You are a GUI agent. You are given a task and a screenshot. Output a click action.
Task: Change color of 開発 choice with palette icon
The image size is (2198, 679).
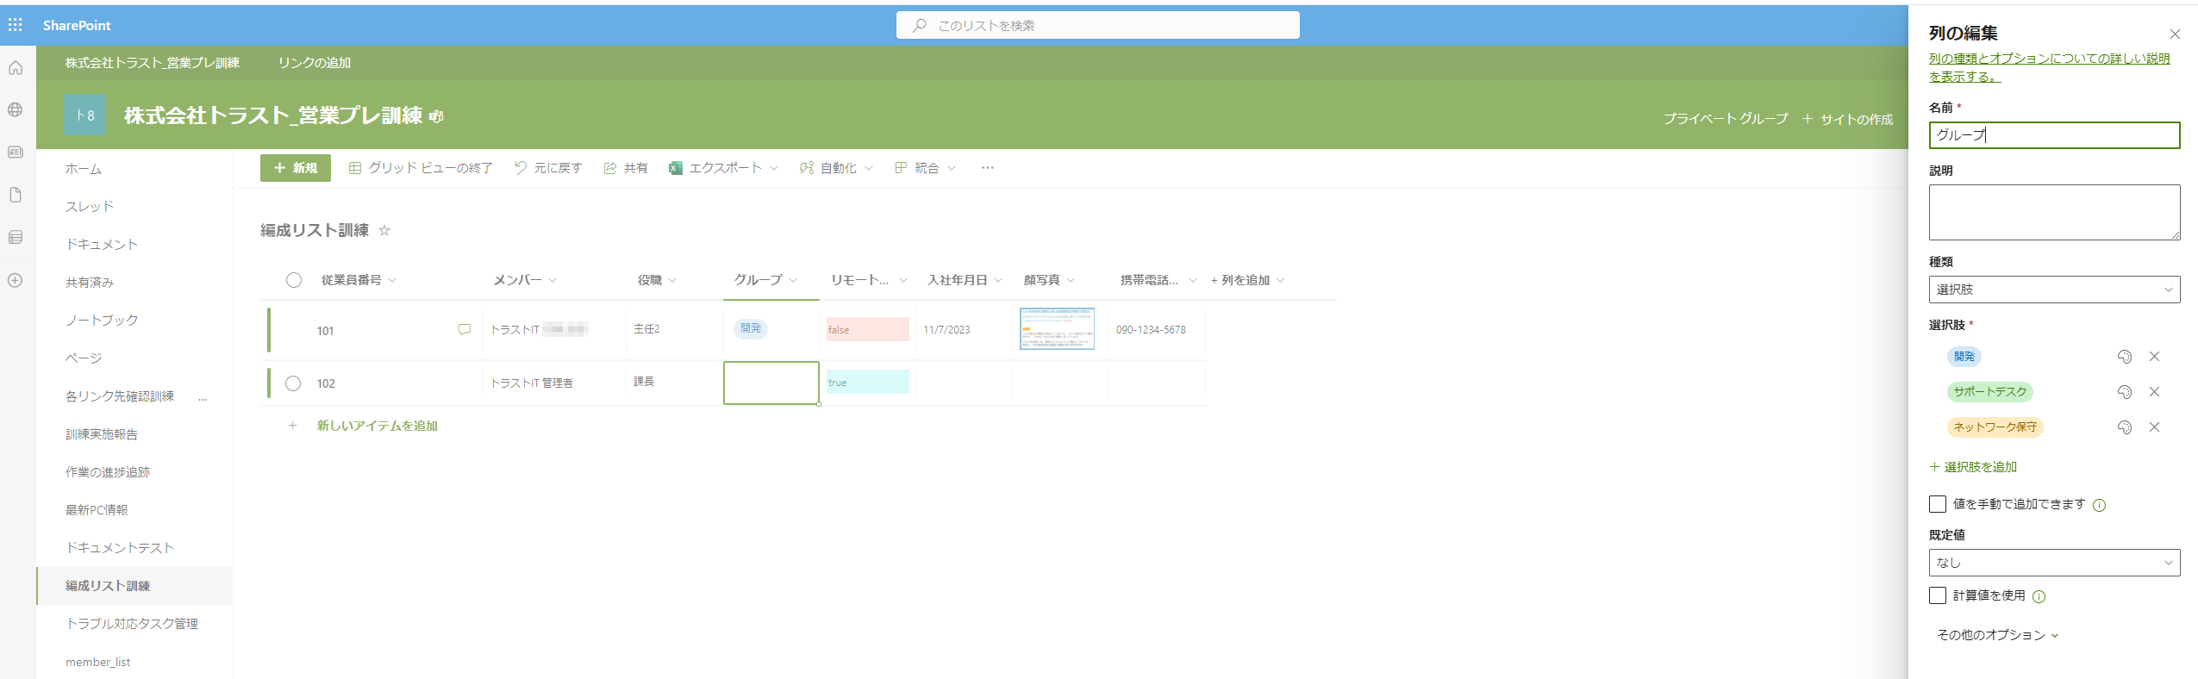2124,357
